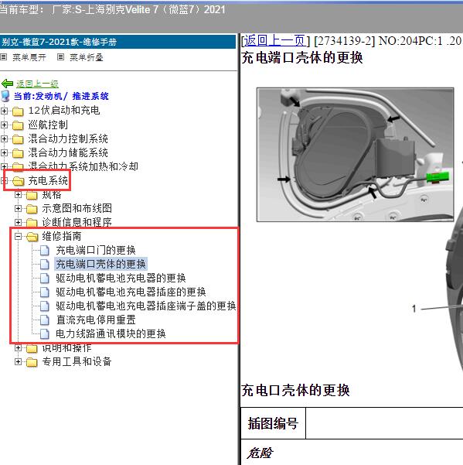The image size is (463, 465).
Task: Click the 别克-微蓝7-2021款-维修手册 title bar
Action: 118,42
